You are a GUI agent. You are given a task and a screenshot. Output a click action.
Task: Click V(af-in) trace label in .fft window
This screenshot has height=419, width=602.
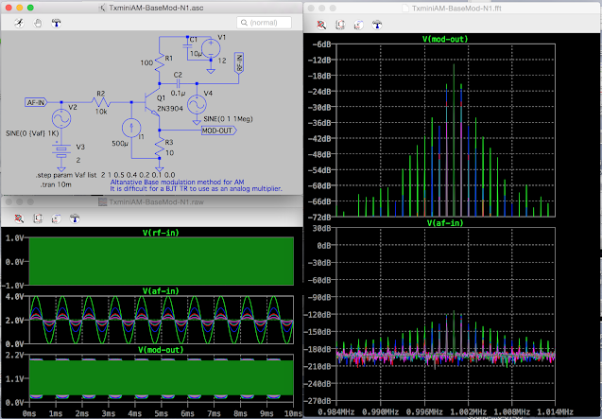445,222
